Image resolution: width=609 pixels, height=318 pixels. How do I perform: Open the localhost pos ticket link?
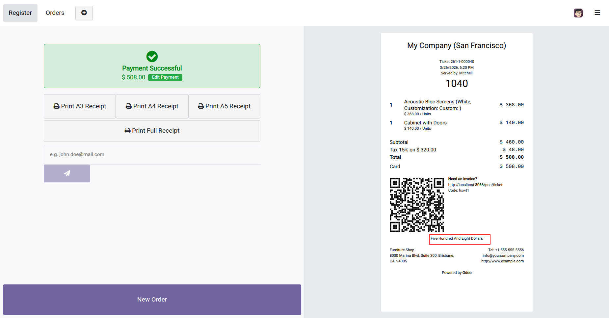point(475,185)
